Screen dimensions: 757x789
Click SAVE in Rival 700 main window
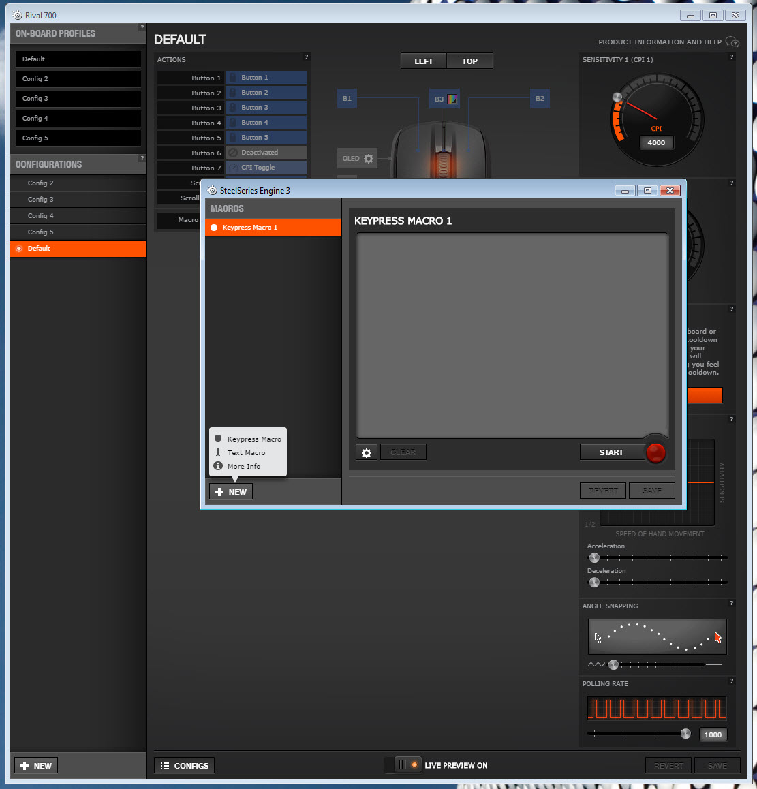coord(717,765)
